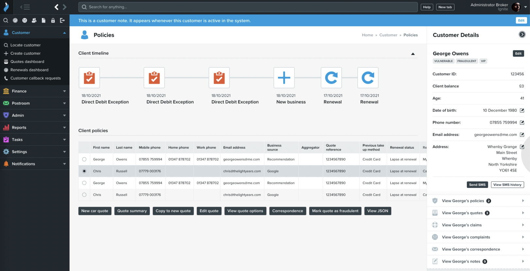
Task: Click Copy to new quote button
Action: point(173,211)
